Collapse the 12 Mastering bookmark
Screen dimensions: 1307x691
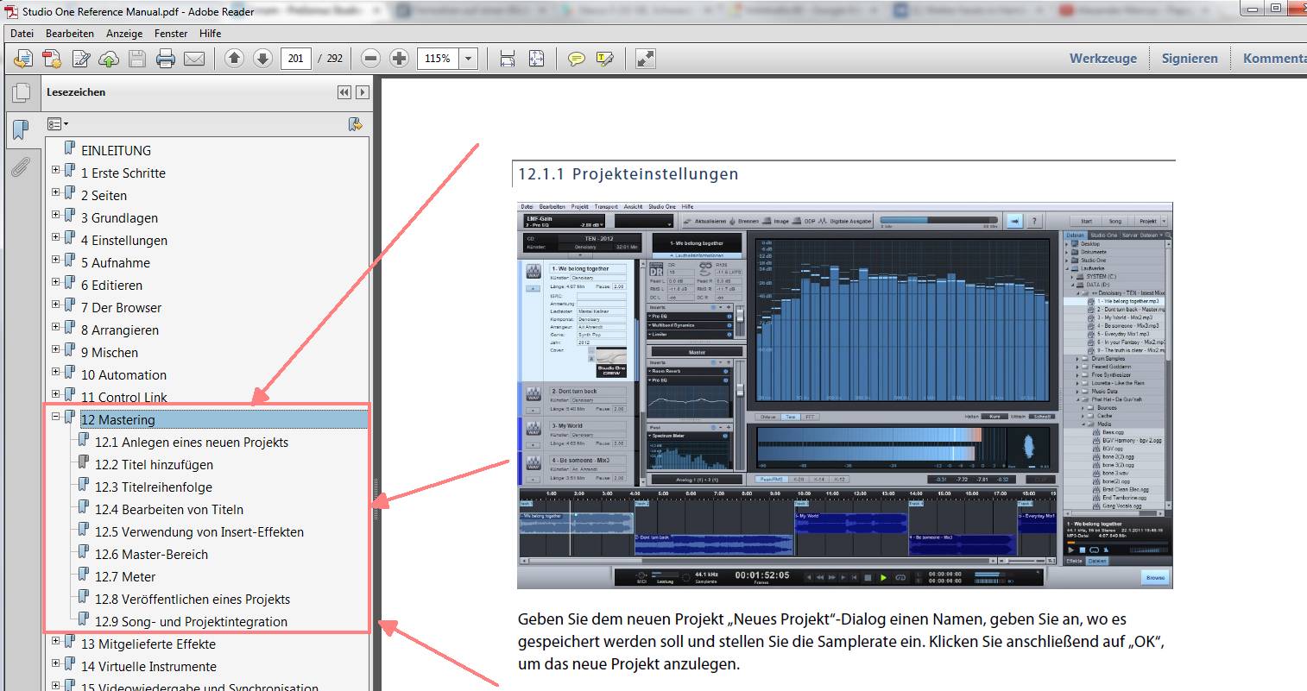tap(56, 417)
